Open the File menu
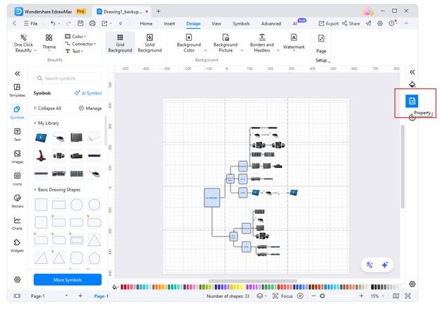Image resolution: width=440 pixels, height=314 pixels. click(x=30, y=23)
